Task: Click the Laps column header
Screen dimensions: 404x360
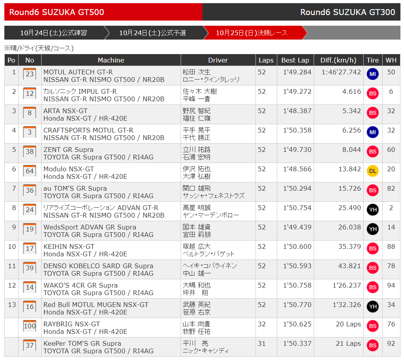Action: coord(266,60)
